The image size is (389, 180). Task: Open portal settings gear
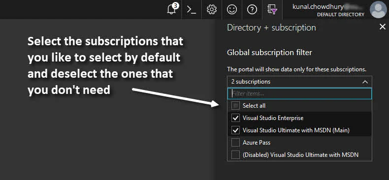(212, 10)
